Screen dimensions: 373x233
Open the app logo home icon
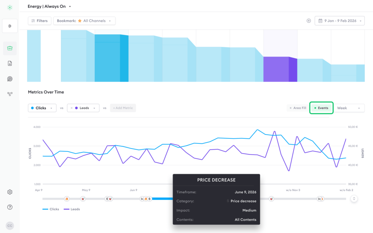coord(10,8)
